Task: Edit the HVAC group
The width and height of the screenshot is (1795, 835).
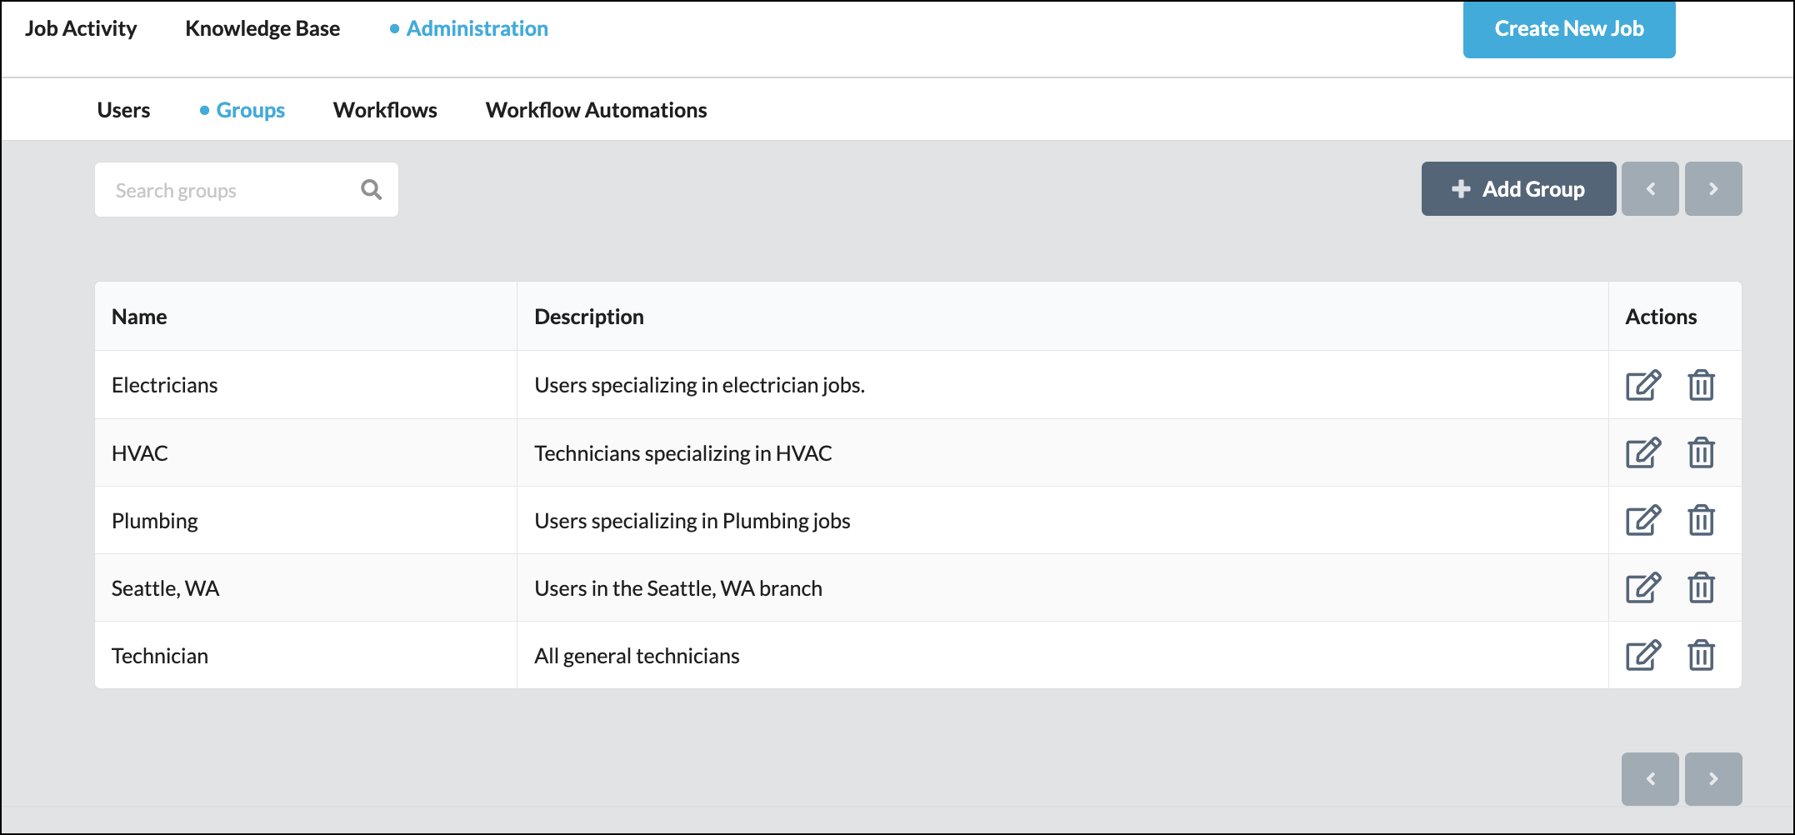Action: click(1642, 453)
